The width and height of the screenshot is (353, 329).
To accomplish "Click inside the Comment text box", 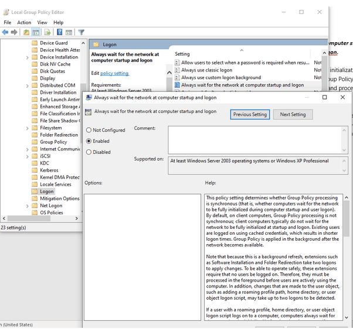I will point(255,140).
